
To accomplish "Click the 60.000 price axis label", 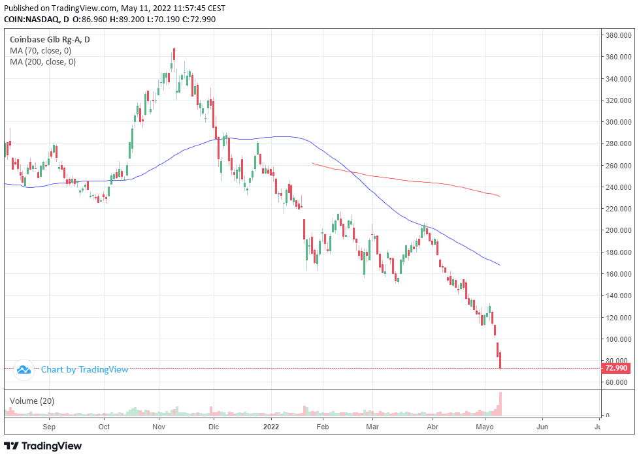I will (616, 382).
